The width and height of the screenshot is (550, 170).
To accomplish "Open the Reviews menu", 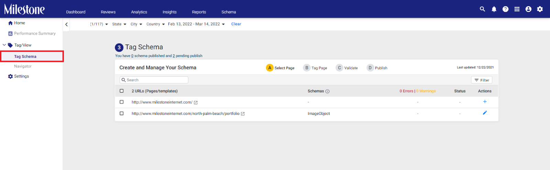I will [108, 12].
